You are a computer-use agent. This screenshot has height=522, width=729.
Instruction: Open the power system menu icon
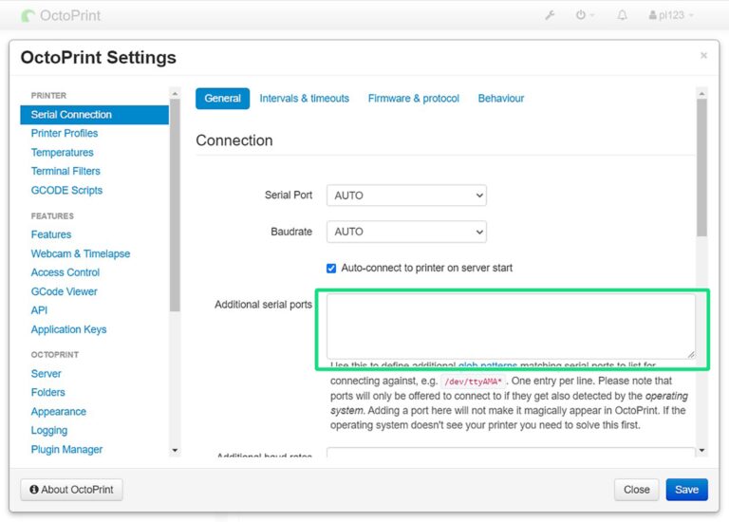coord(584,15)
